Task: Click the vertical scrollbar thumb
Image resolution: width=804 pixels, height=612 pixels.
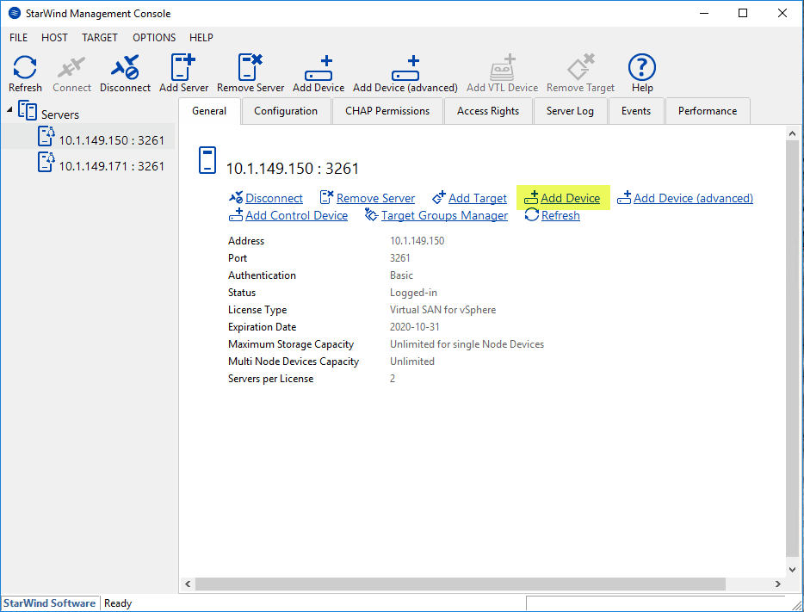Action: point(792,348)
